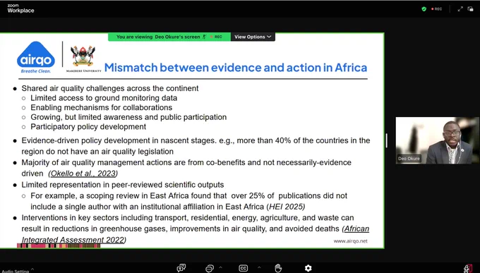Click the www.airqo.net text

tap(350, 241)
